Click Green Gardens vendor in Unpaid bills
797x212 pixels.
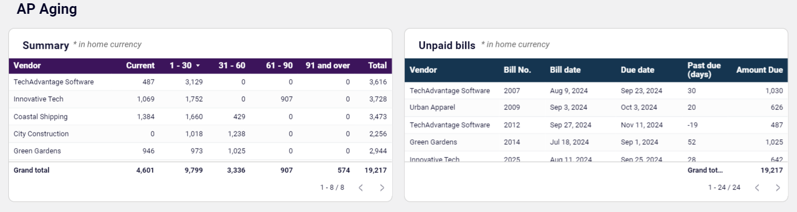tap(433, 142)
